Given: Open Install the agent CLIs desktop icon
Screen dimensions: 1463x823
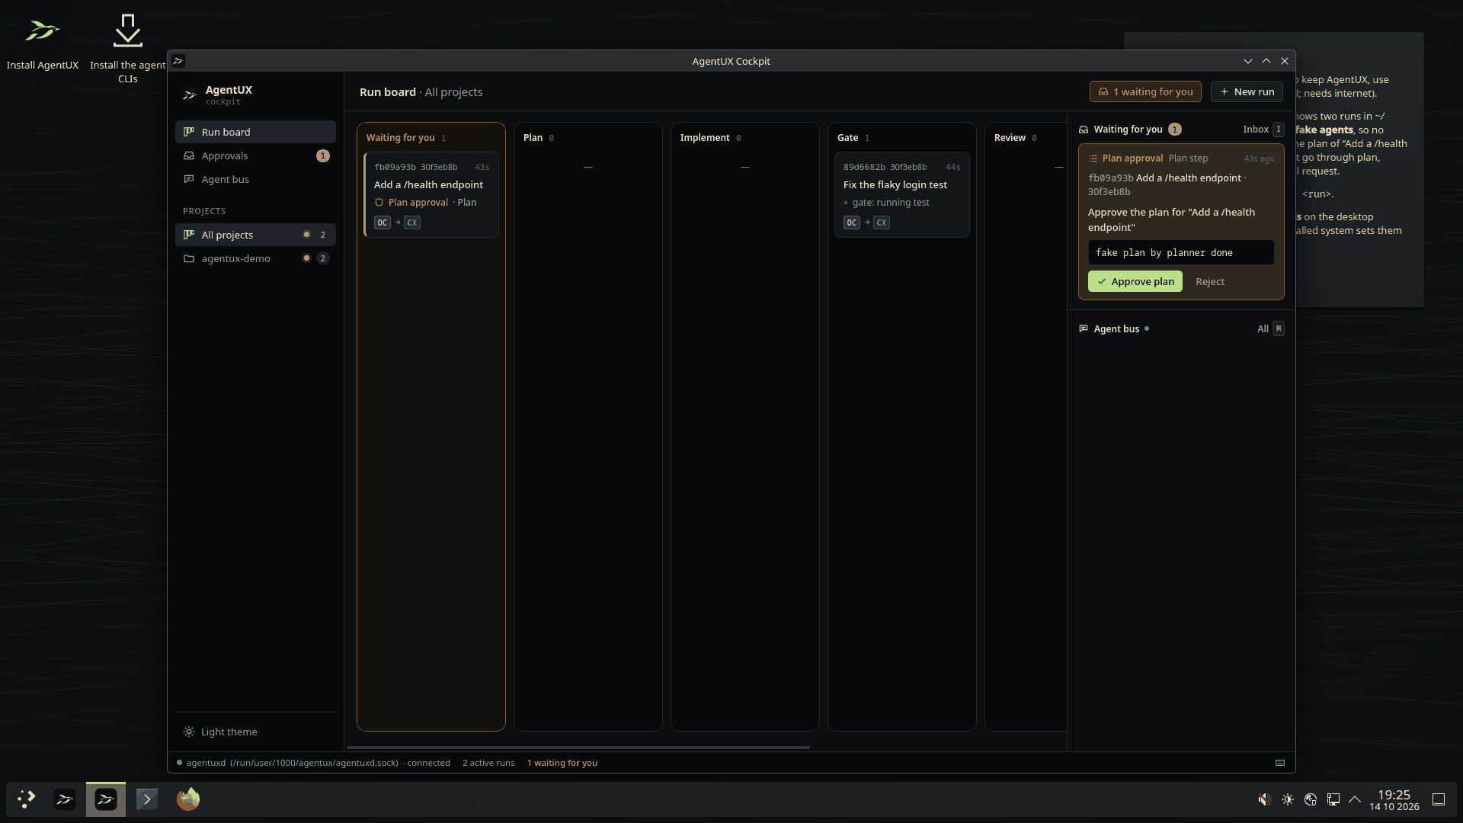Looking at the screenshot, I should click(127, 49).
